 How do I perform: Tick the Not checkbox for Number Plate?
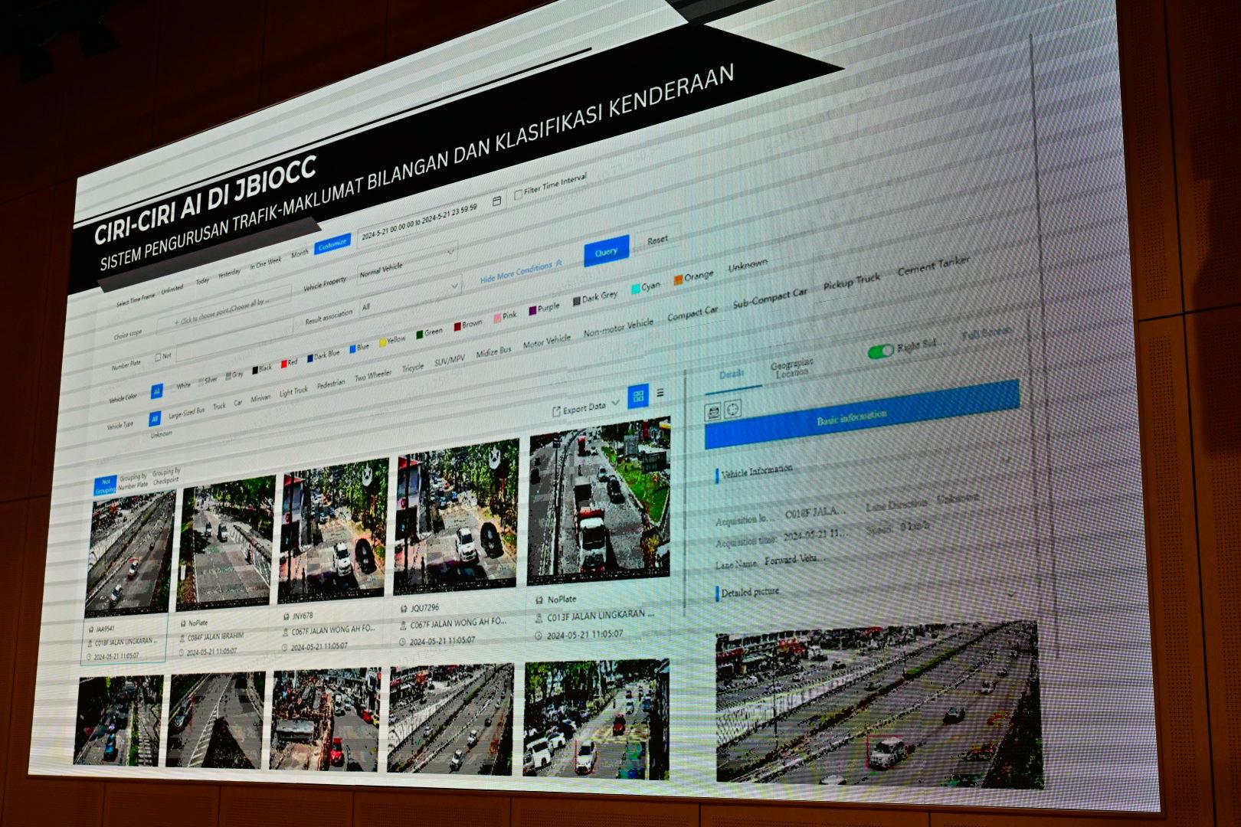pyautogui.click(x=158, y=357)
